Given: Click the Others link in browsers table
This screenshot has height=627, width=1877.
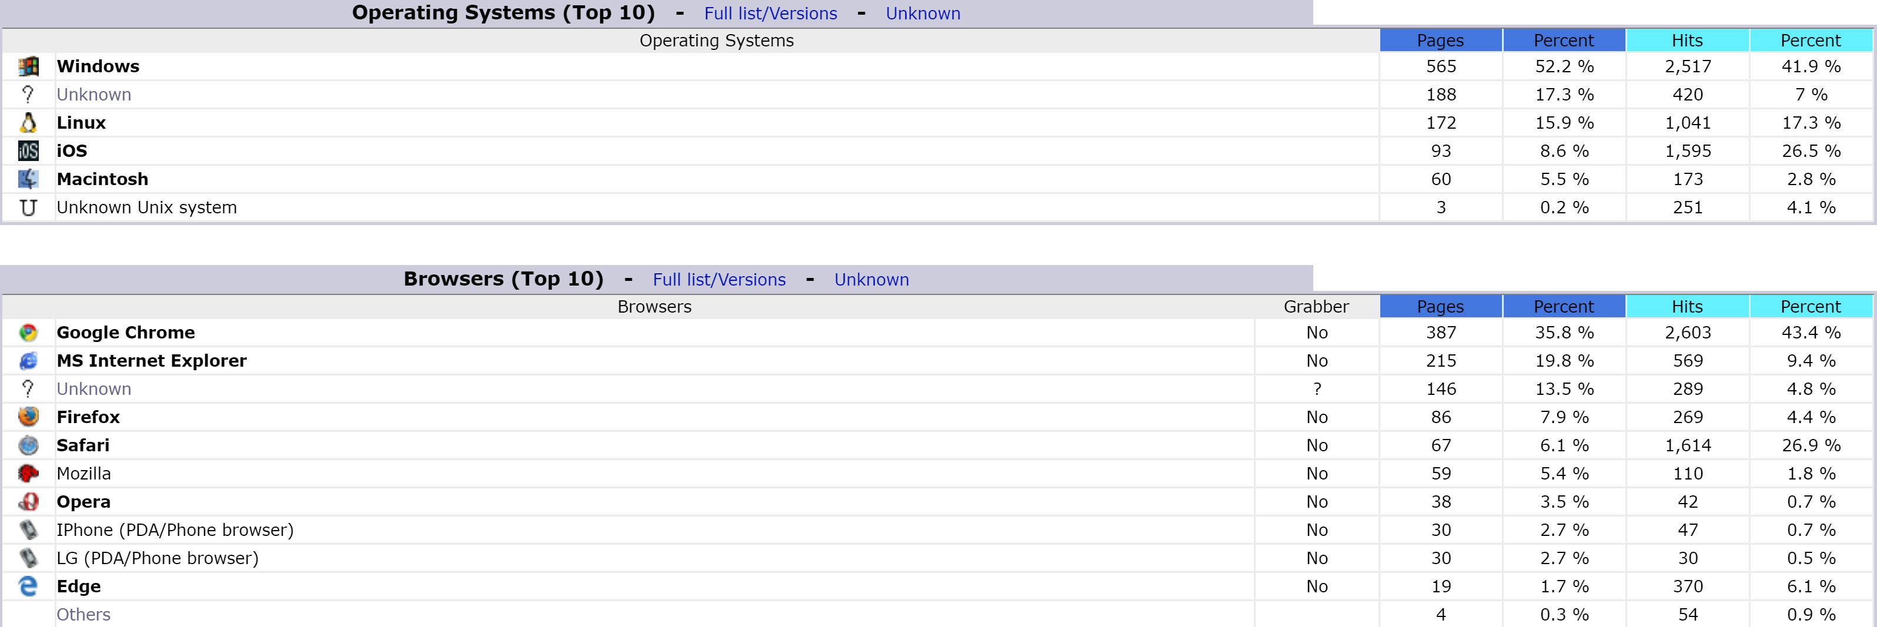Looking at the screenshot, I should tap(84, 615).
